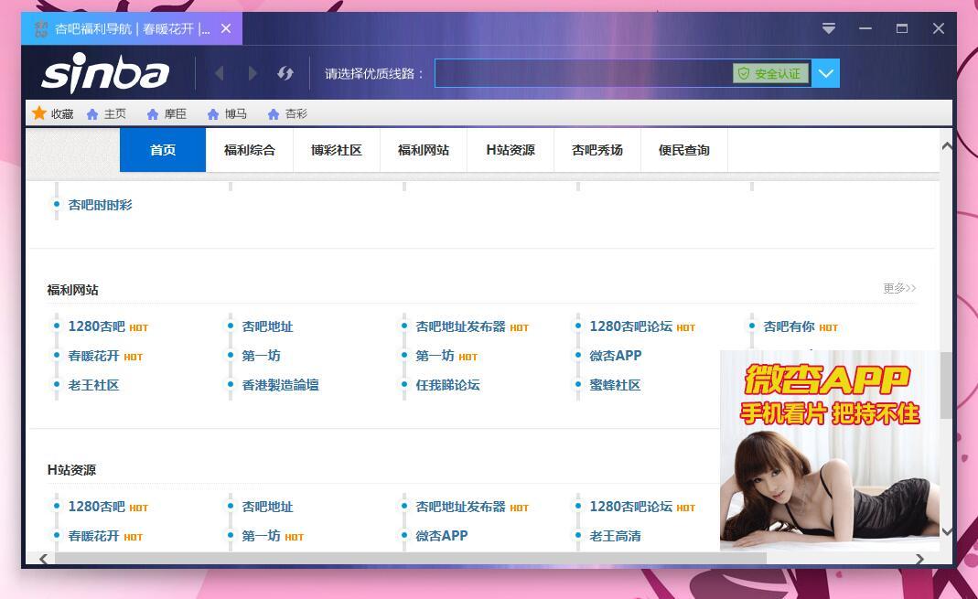Open the 杏吧时时彩 link

tap(100, 205)
